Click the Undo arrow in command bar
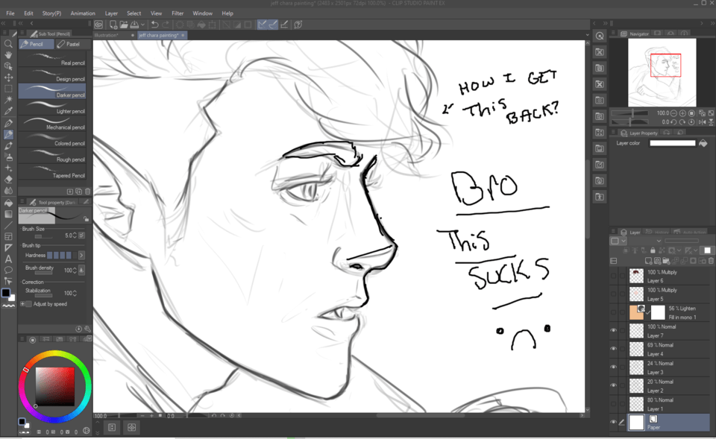The image size is (716, 439). click(154, 25)
